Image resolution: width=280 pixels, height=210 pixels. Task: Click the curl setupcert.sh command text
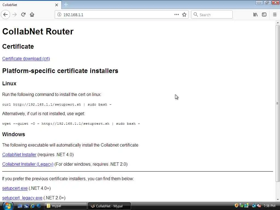[x=57, y=104]
